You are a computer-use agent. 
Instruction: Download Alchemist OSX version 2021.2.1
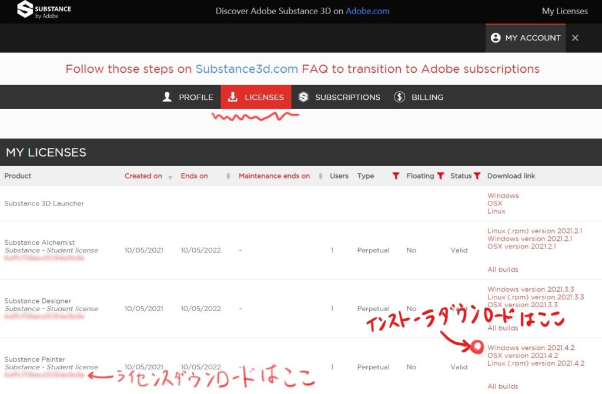tap(521, 246)
